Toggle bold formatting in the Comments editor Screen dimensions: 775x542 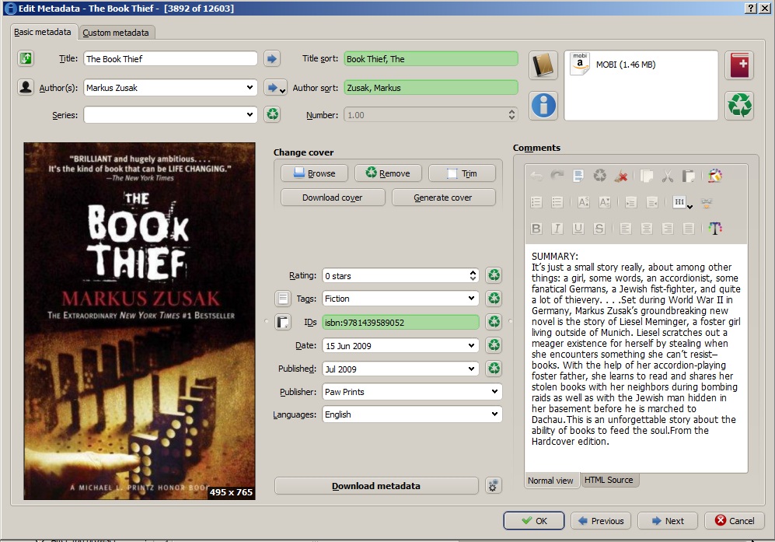click(x=536, y=229)
